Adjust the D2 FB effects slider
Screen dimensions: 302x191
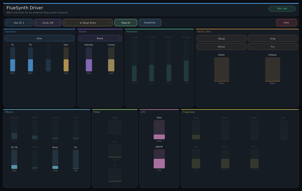click(x=35, y=130)
